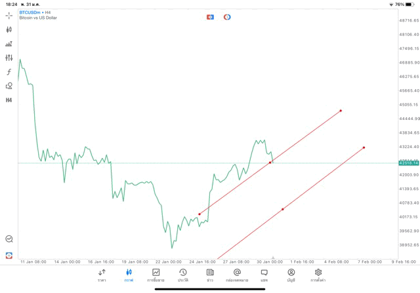
Task: Open the การซื้อขาย (Trade) tab
Action: tap(156, 275)
